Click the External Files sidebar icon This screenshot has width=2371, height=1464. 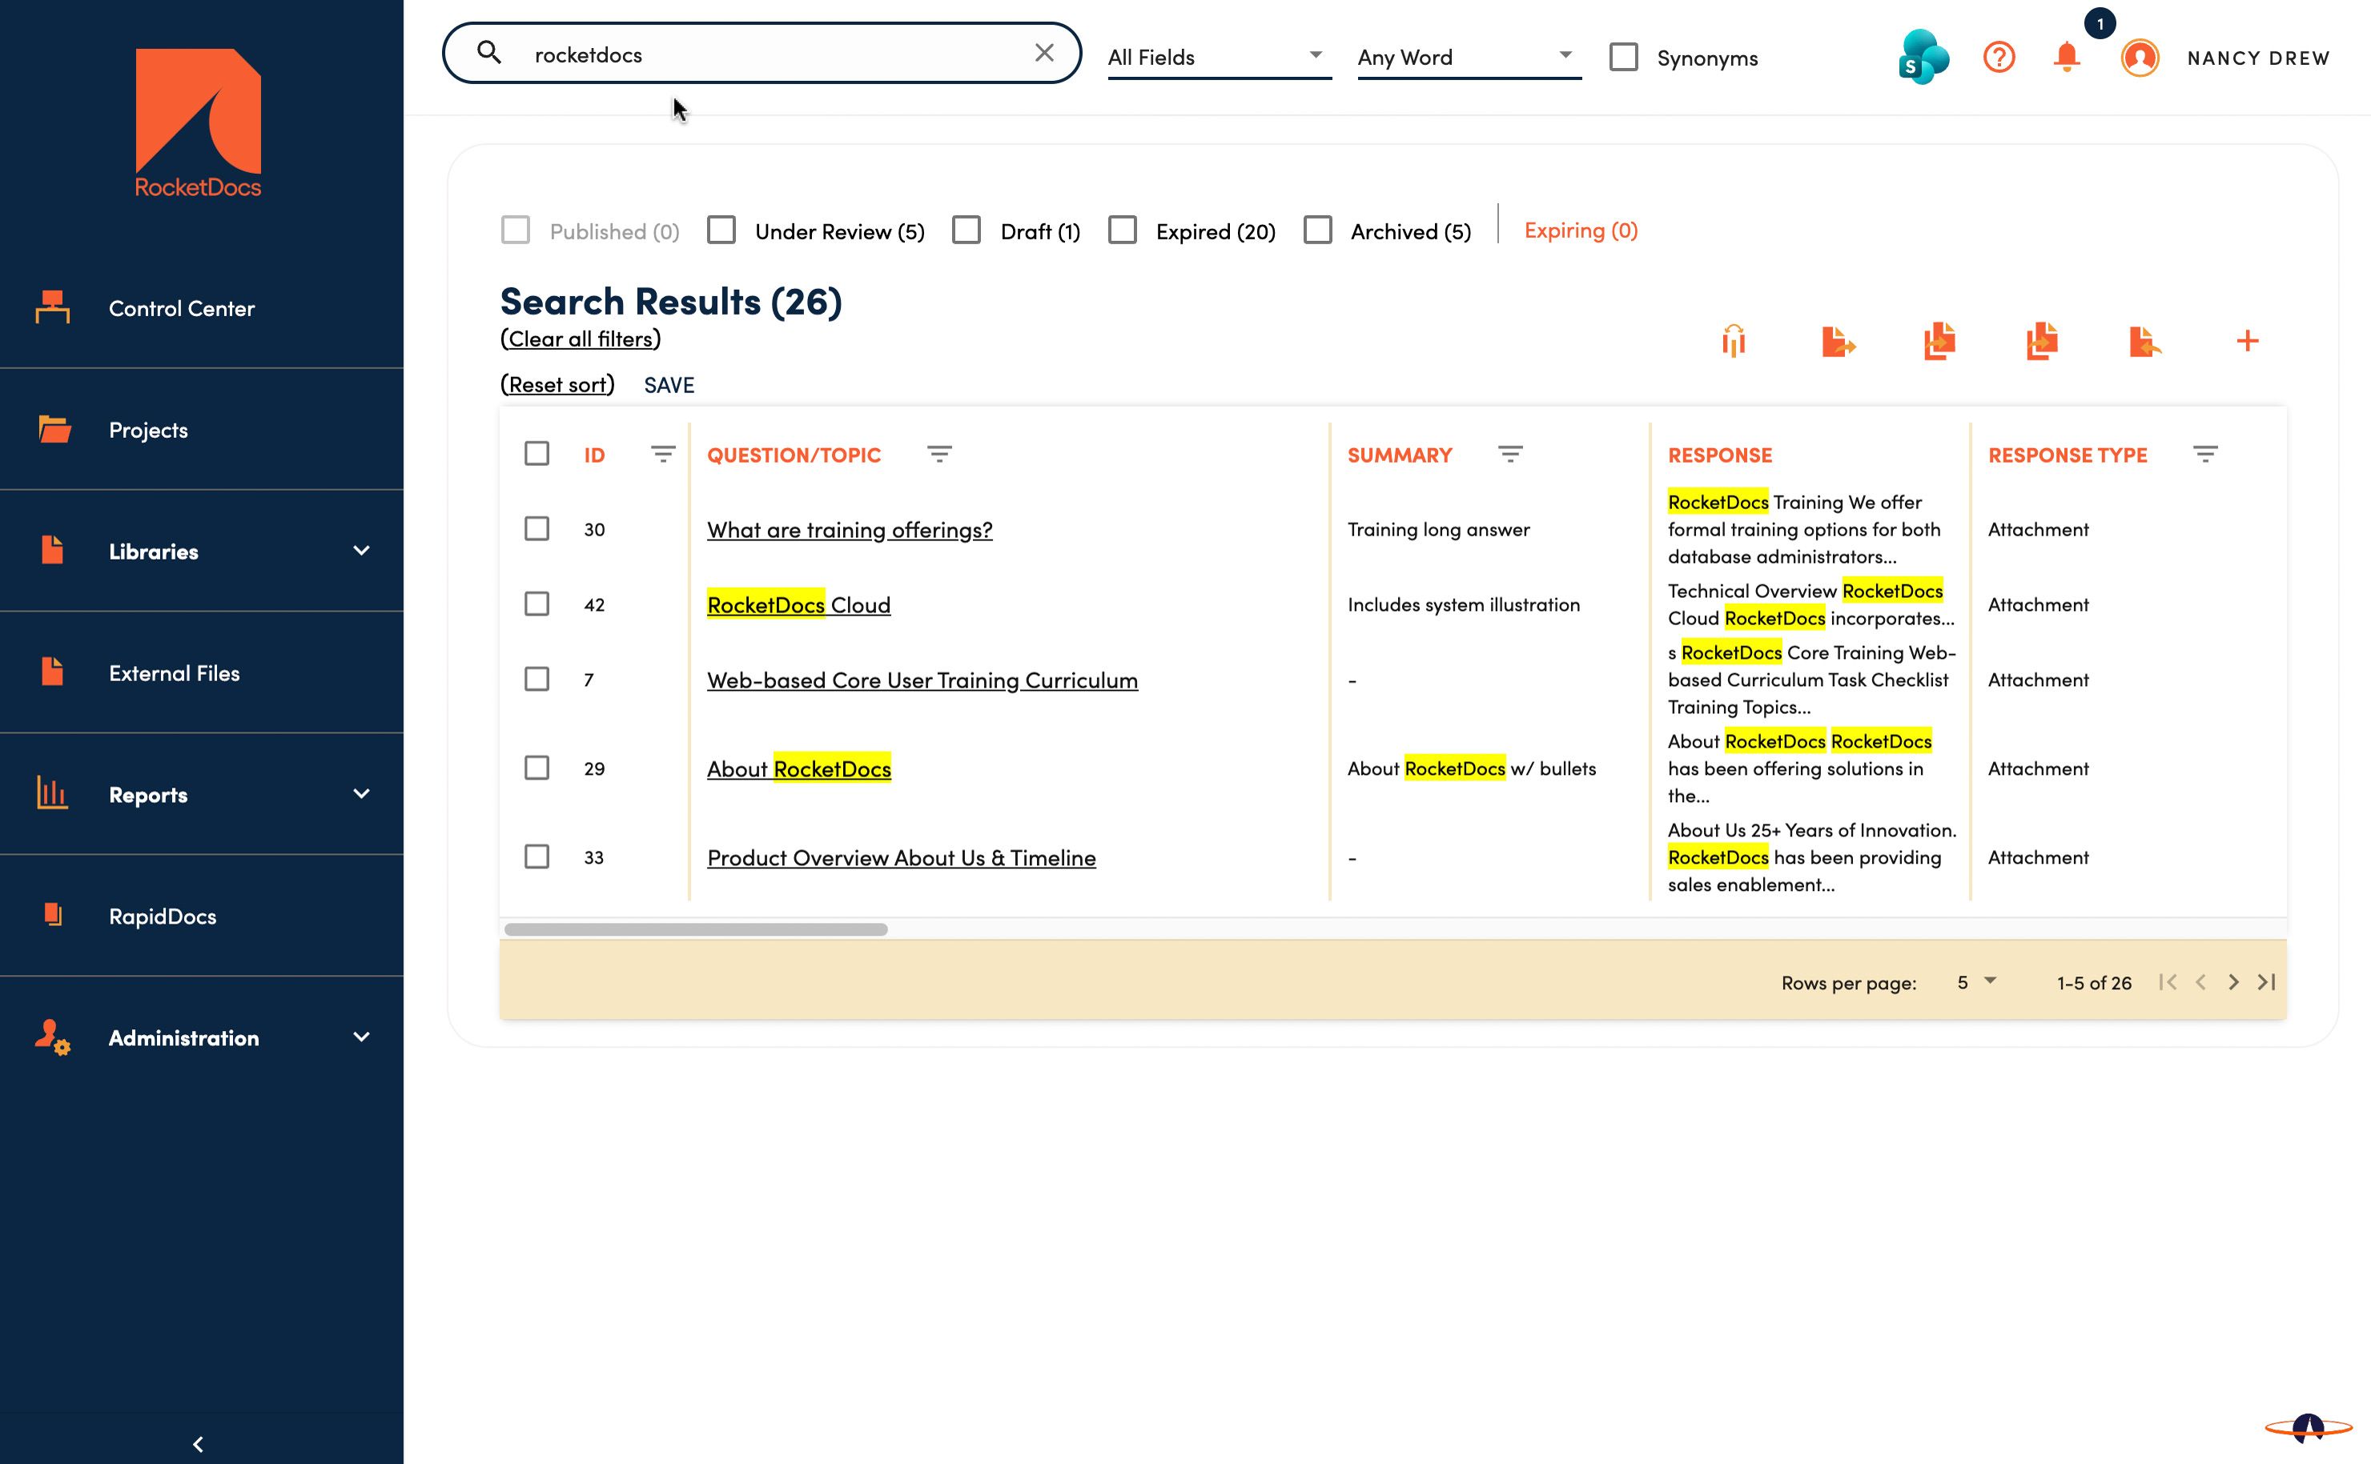(52, 672)
